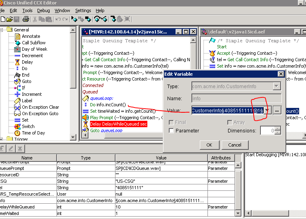
Task: Open the Debug menu
Action: click(x=44, y=10)
